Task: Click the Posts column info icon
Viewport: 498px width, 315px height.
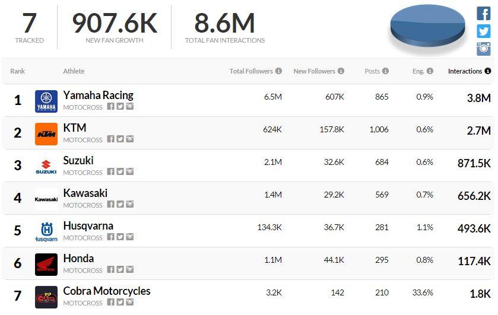Action: tap(385, 71)
